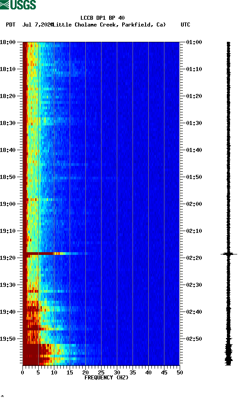Click the '02:30' UTC time label
Image resolution: width=248 pixels, height=401 pixels.
(x=194, y=285)
